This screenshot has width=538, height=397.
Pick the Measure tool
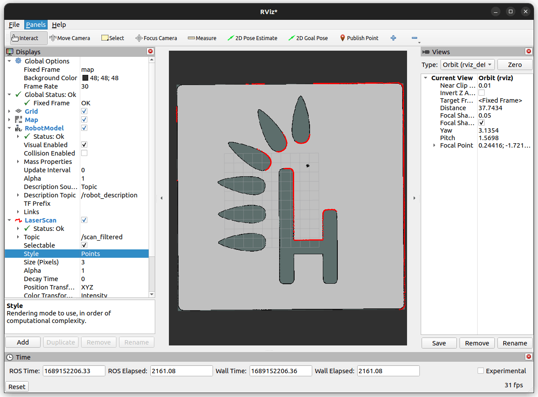(202, 38)
